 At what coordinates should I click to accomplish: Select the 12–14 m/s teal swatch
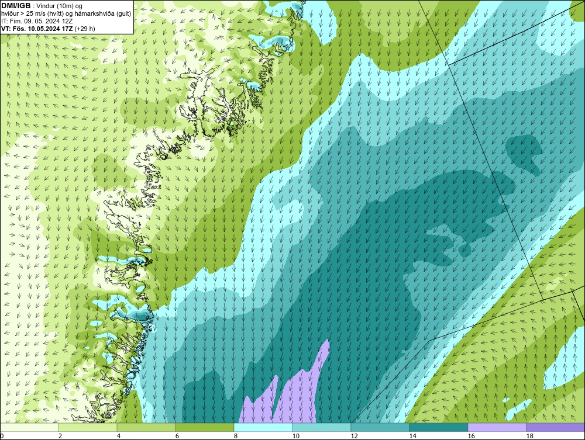tap(380, 427)
